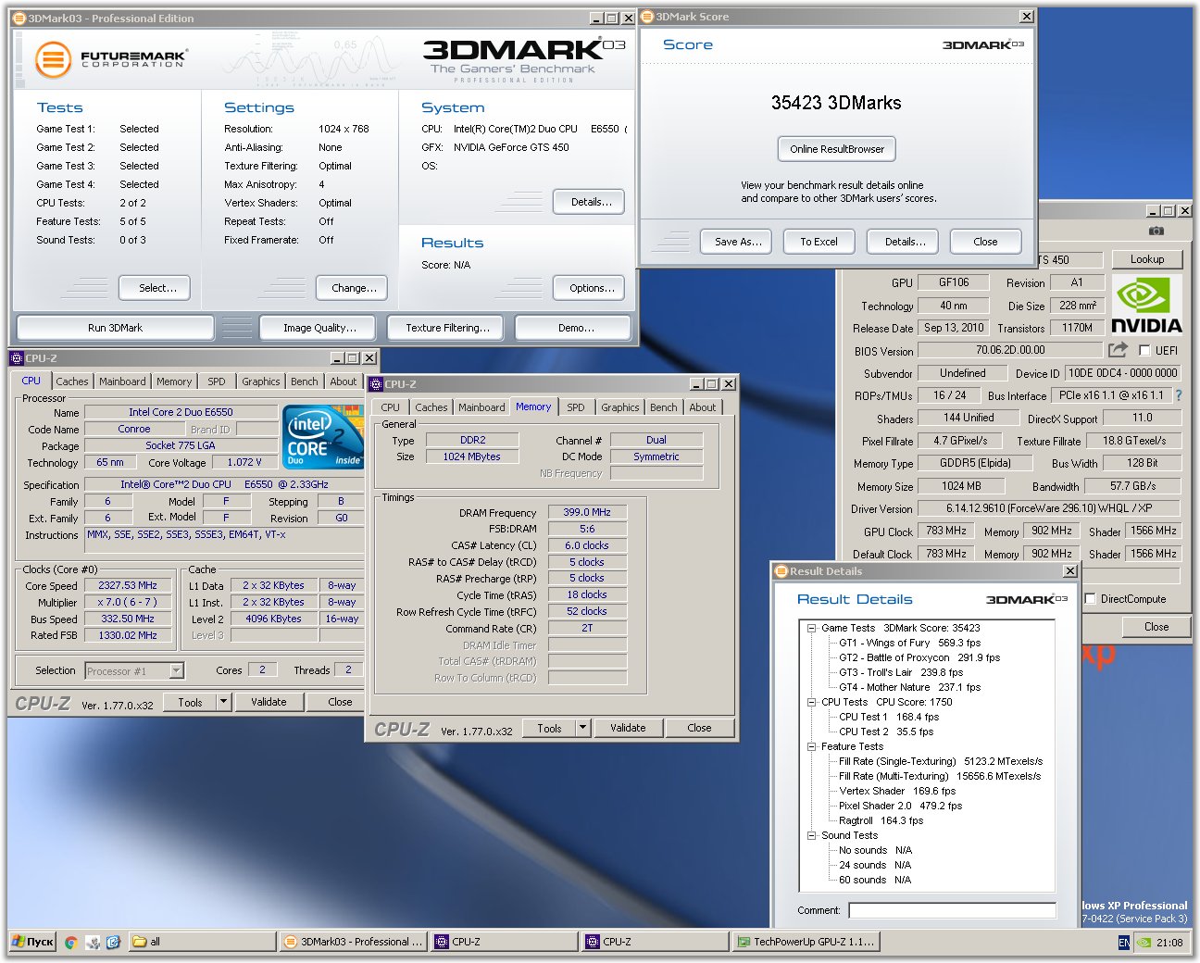The image size is (1200, 963).
Task: Click Details... in the System section
Action: [x=591, y=202]
